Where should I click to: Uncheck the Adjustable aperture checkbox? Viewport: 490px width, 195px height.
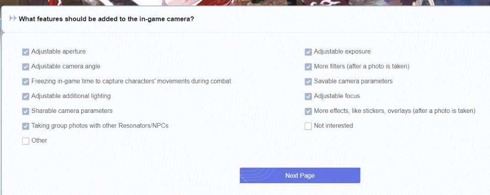point(26,52)
